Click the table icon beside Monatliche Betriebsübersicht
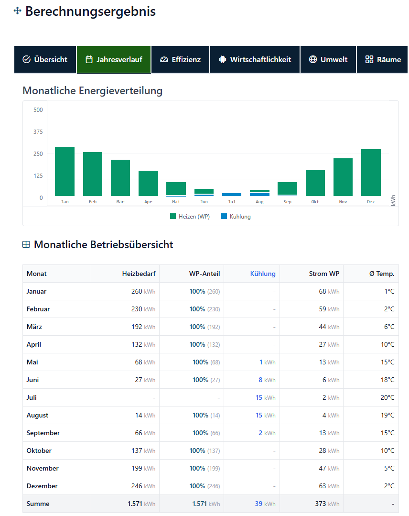Viewport: 409px width, 516px height. [x=26, y=245]
